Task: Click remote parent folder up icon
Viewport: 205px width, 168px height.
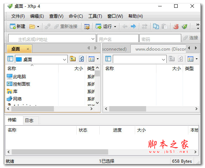Action: (x=172, y=59)
